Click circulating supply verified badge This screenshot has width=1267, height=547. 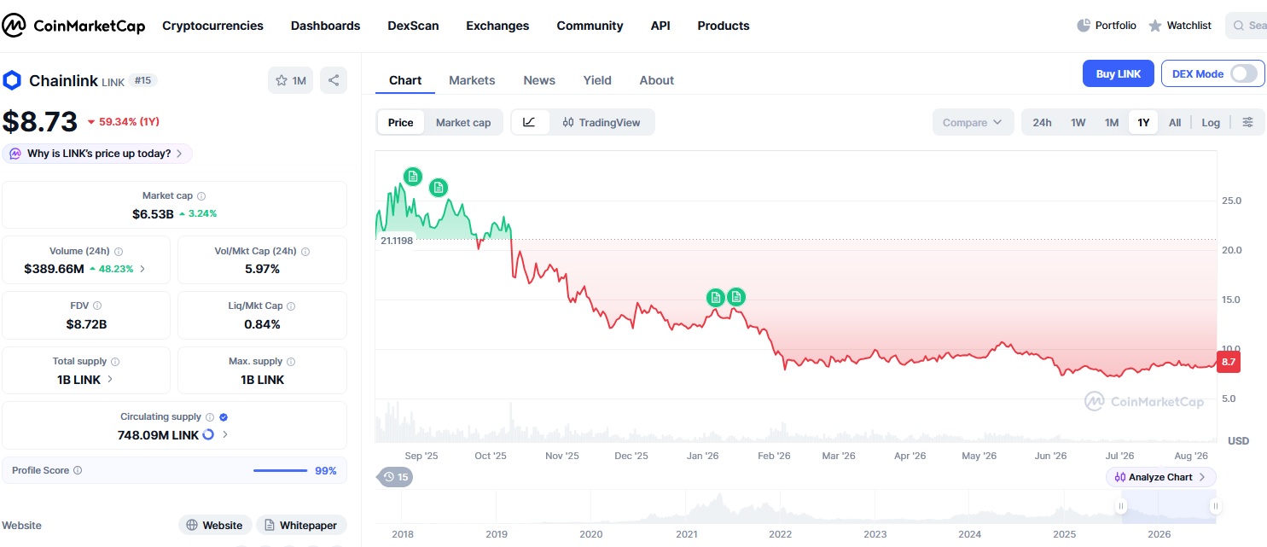(224, 417)
